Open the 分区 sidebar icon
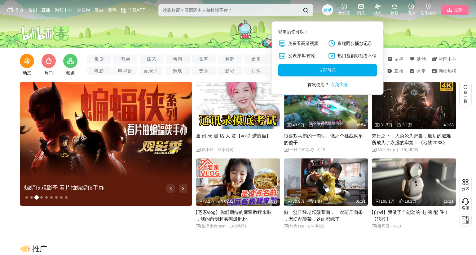This screenshot has height=255, width=476. pyautogui.click(x=465, y=184)
